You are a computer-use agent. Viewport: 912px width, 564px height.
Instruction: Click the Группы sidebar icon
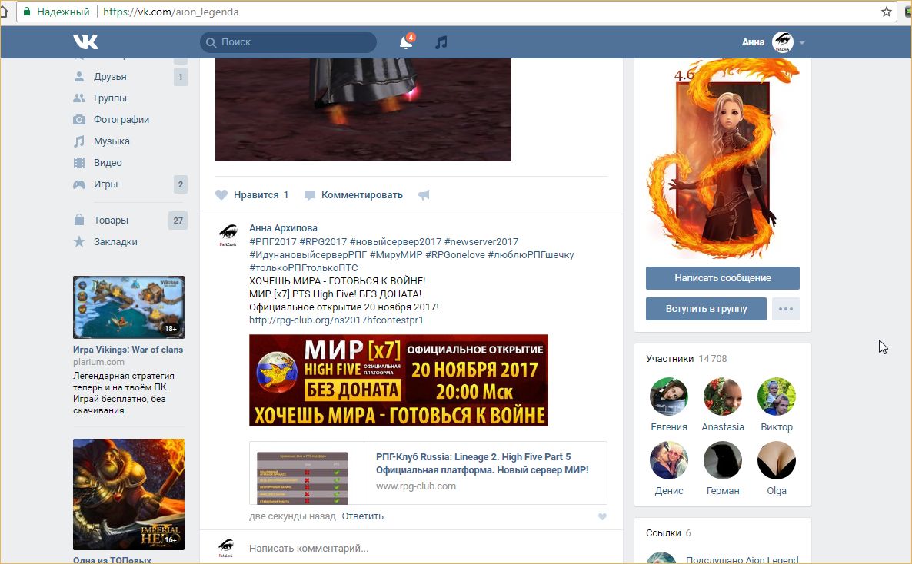click(x=79, y=98)
